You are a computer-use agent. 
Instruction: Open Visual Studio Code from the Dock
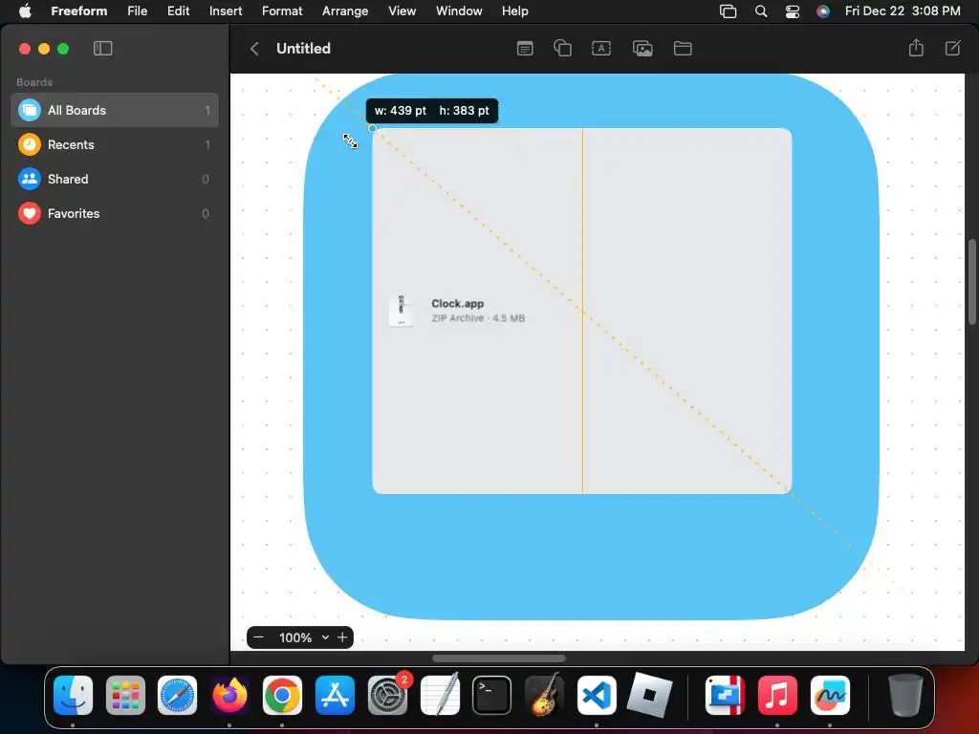(x=597, y=695)
